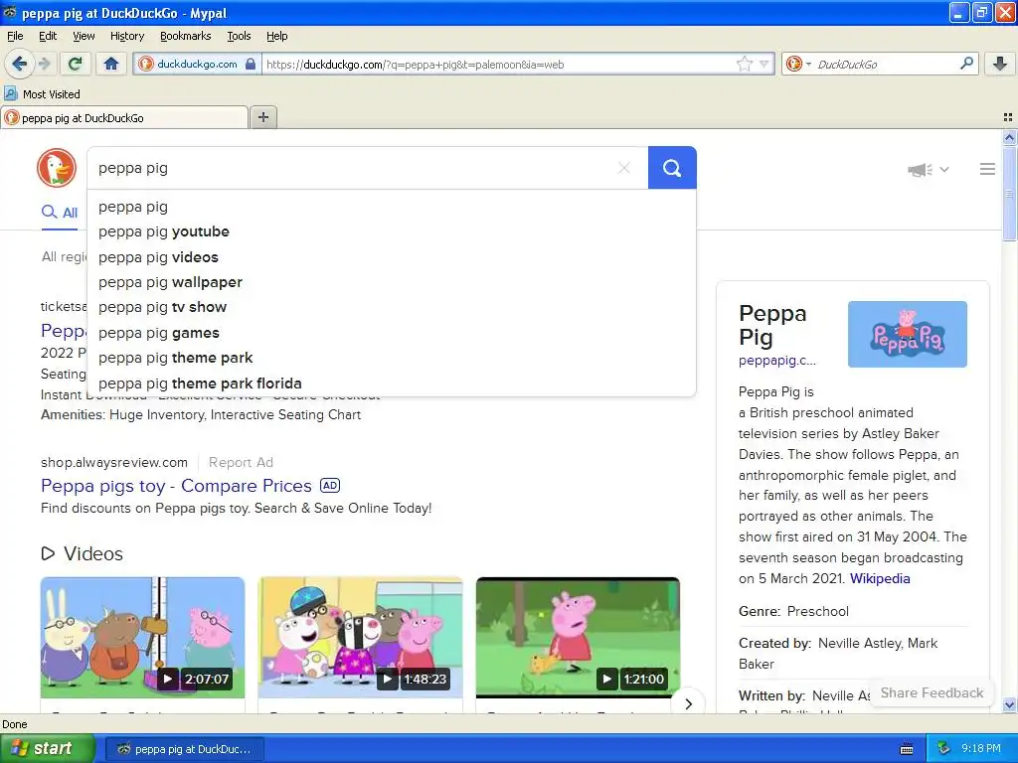
Task: Choose suggestion 'peppa pig tv show'
Action: pos(391,307)
